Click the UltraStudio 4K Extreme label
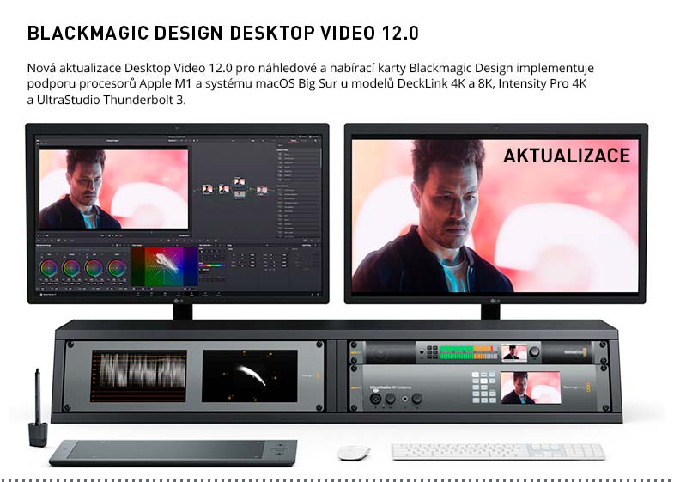Viewport: 674px width, 482px height. [391, 387]
